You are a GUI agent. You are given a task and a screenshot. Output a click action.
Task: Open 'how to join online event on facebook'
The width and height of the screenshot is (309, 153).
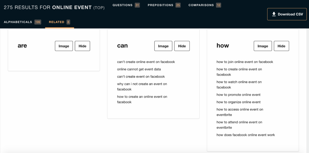pyautogui.click(x=245, y=62)
